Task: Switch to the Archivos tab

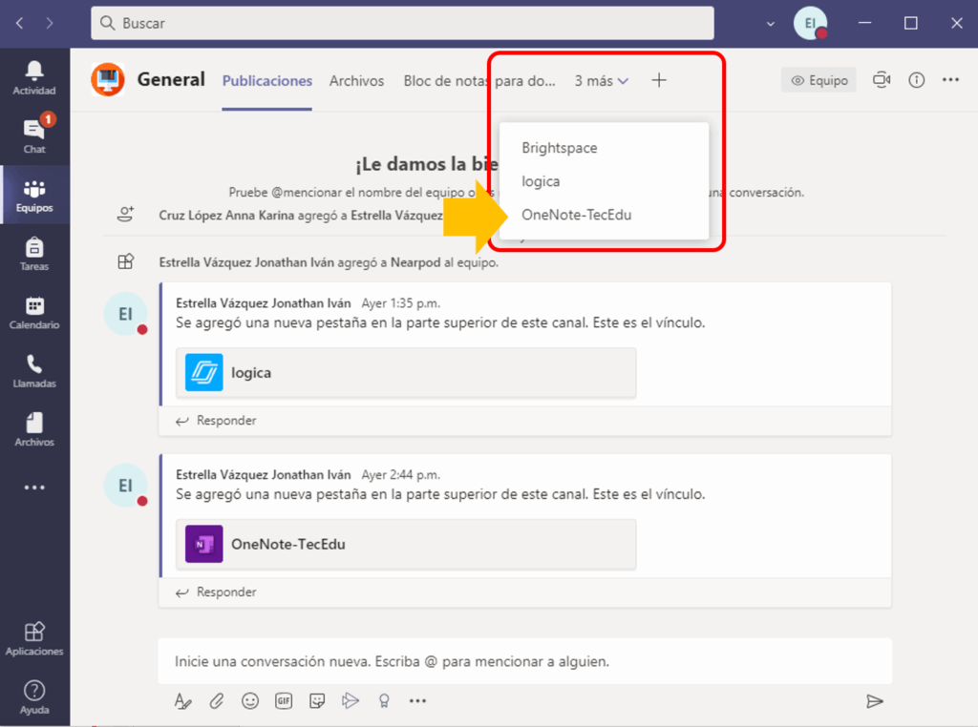Action: click(356, 81)
